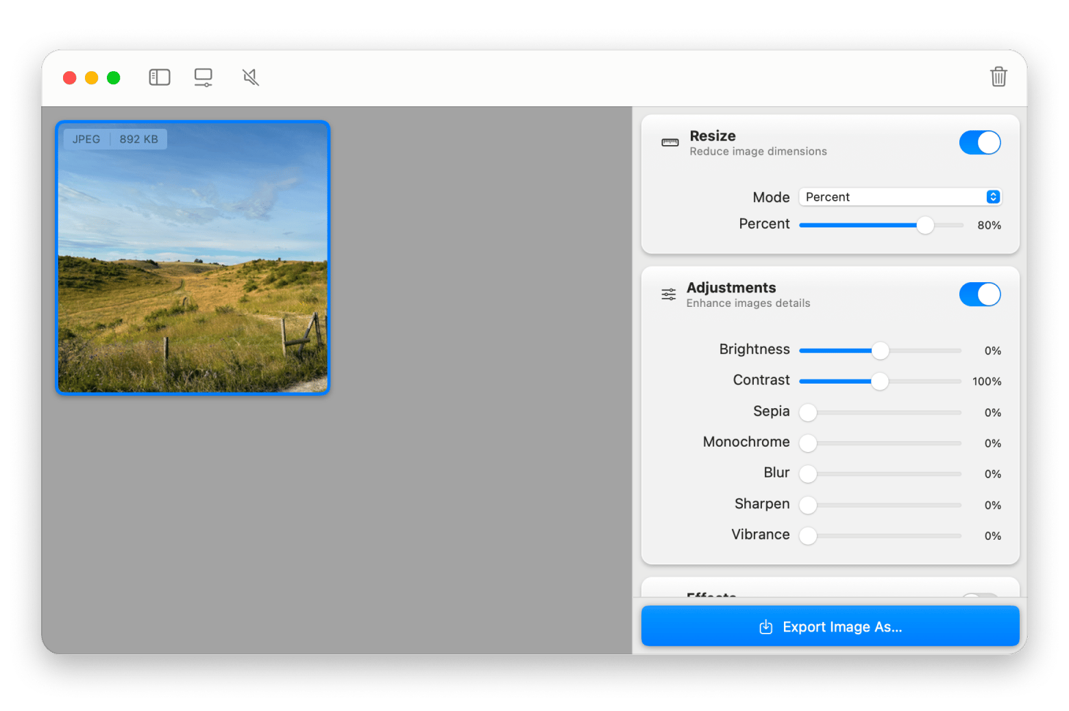Image resolution: width=1069 pixels, height=711 pixels.
Task: Click the Export Image As button
Action: (x=831, y=626)
